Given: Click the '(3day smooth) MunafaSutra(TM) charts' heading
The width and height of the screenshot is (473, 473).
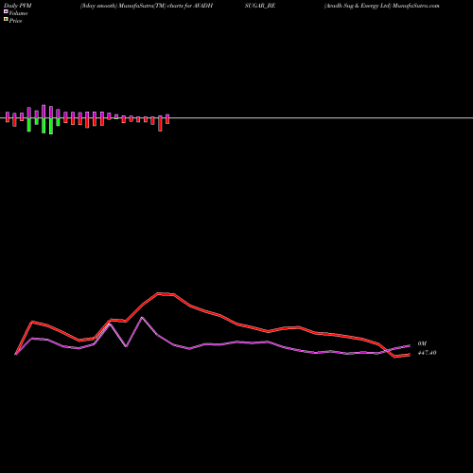Looking at the screenshot, I should point(131,6).
